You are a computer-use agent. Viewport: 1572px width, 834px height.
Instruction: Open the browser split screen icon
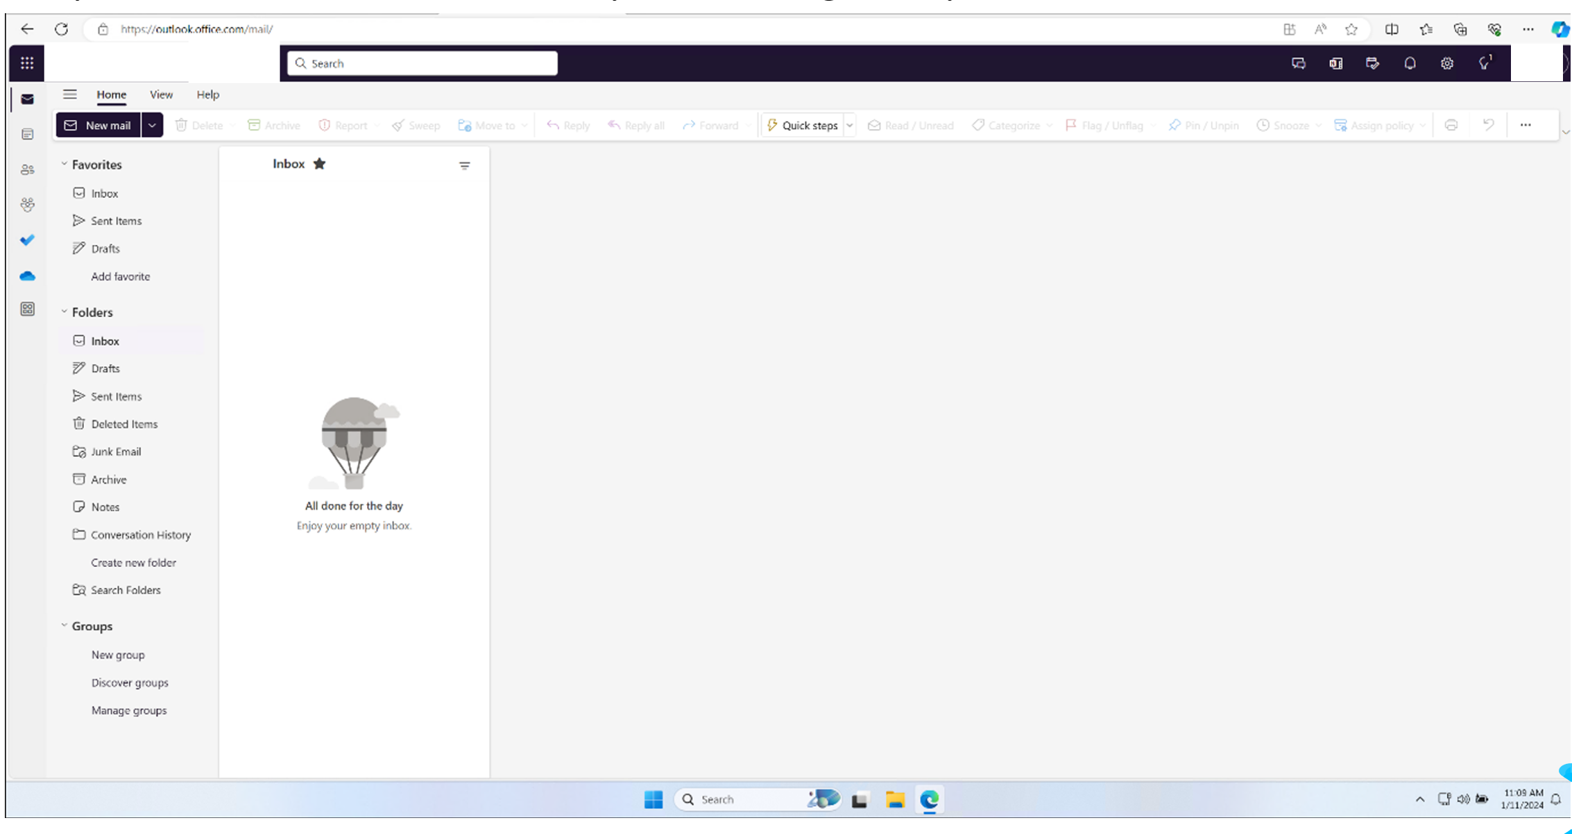[x=1392, y=29]
